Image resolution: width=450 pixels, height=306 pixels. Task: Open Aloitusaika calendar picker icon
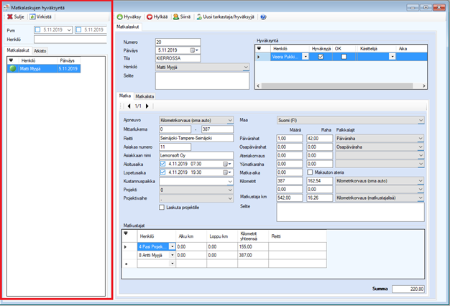[227, 164]
